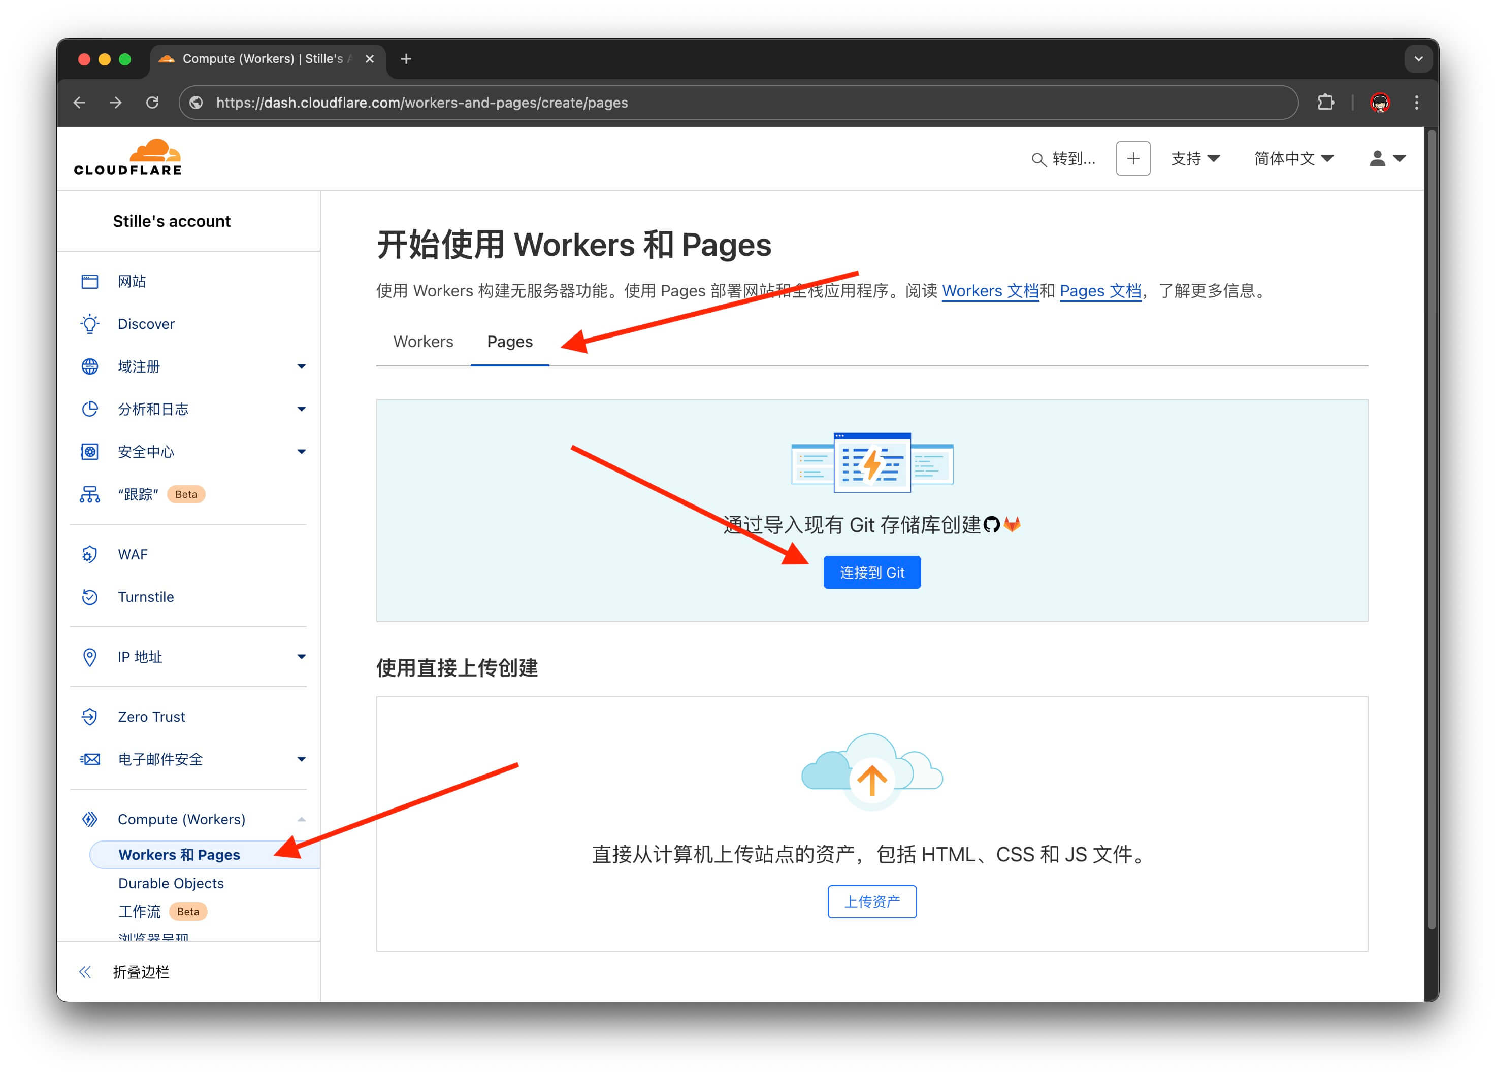Select the Pages tab

pos(510,342)
